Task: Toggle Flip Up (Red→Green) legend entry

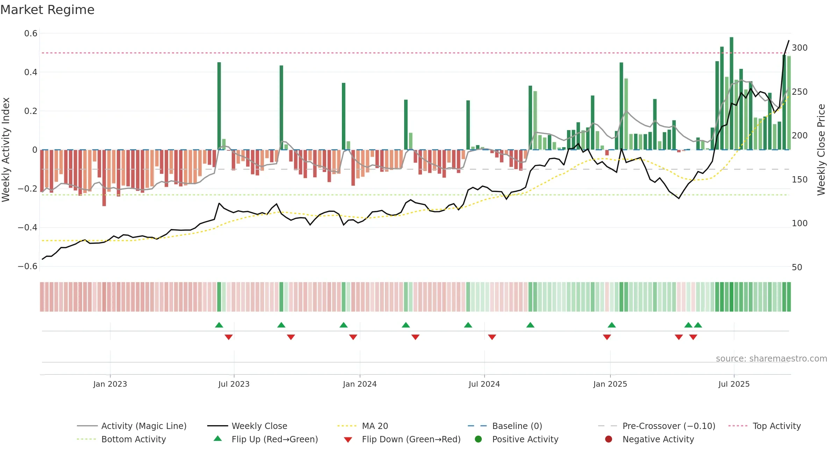Action: point(266,439)
